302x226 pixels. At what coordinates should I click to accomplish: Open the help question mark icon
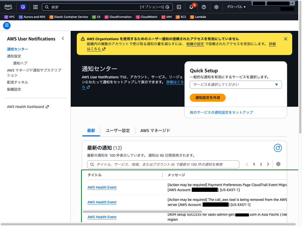204,7
